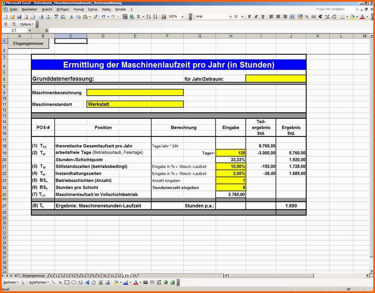Switch to the Eingangsmenue sheet tab
The height and width of the screenshot is (293, 375).
(33, 276)
